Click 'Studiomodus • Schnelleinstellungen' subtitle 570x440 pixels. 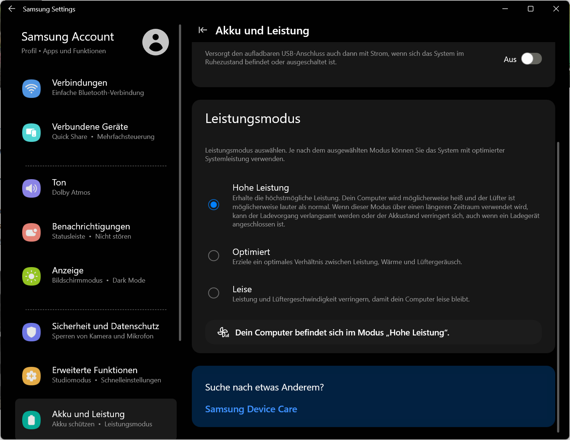pyautogui.click(x=106, y=380)
